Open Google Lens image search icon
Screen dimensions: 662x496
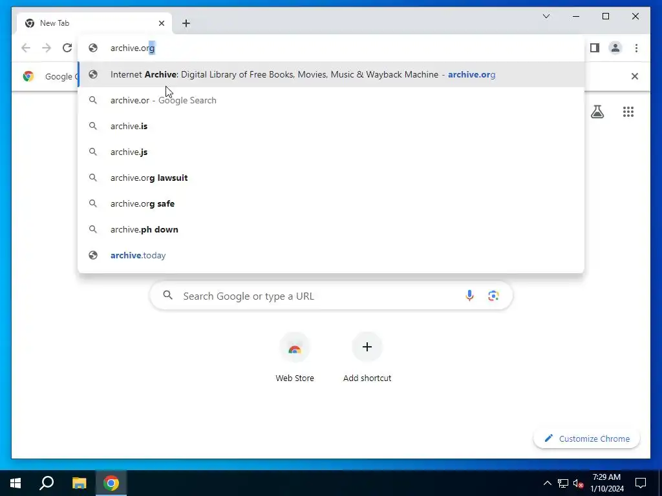click(x=493, y=296)
